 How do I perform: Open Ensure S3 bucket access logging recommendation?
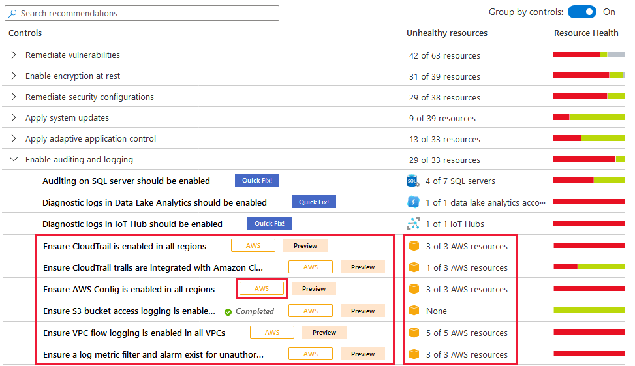pyautogui.click(x=129, y=311)
